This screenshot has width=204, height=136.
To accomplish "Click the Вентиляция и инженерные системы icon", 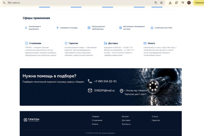I will (x=120, y=28).
